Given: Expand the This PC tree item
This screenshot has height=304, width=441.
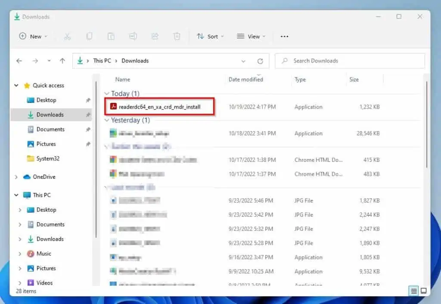Looking at the screenshot, I should tap(16, 195).
